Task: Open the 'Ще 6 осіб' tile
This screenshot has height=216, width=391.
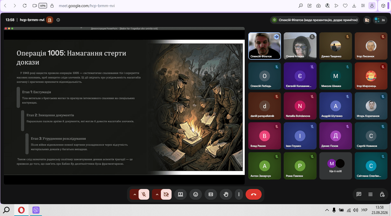Action: tap(336, 166)
